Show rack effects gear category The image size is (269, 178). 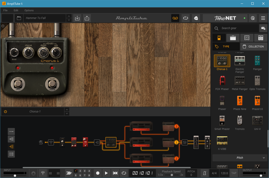pyautogui.click(x=261, y=38)
